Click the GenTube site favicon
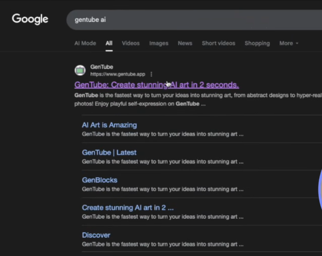This screenshot has height=256, width=322. [80, 70]
